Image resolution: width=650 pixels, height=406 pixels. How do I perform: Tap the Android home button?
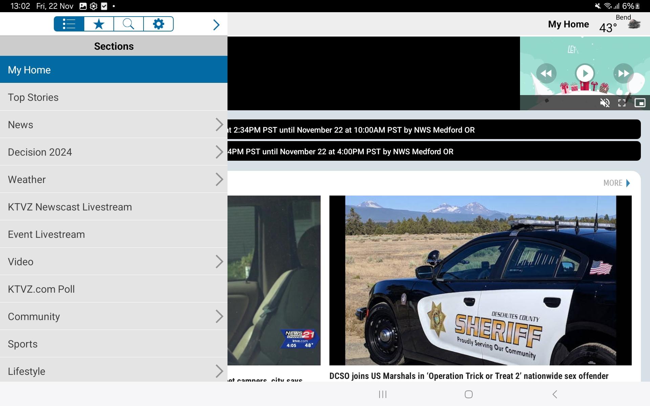click(x=469, y=394)
